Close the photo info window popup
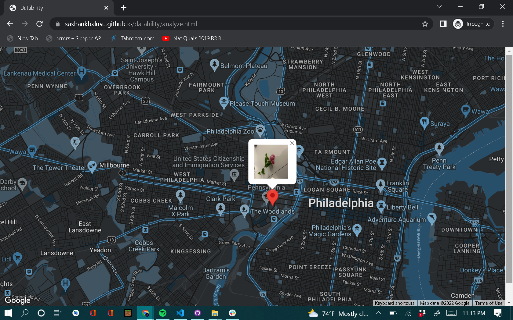Screen dimensions: 513x320 292,143
